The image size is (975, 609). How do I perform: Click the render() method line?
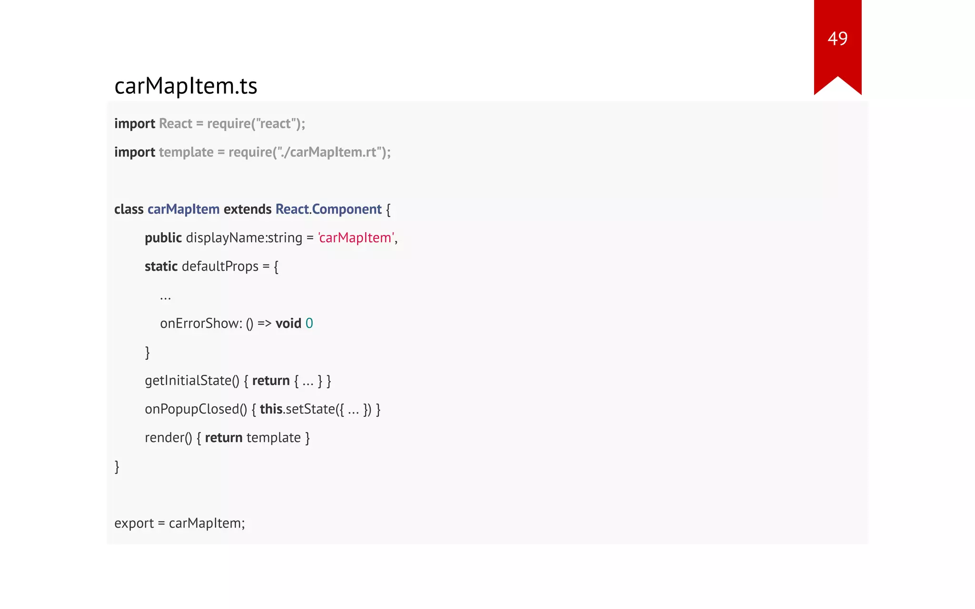click(x=227, y=438)
